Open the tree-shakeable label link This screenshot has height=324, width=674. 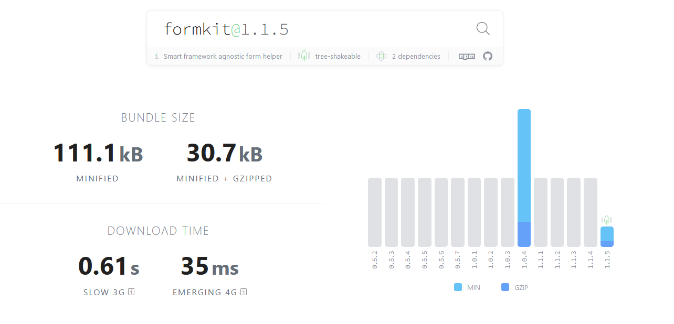338,56
